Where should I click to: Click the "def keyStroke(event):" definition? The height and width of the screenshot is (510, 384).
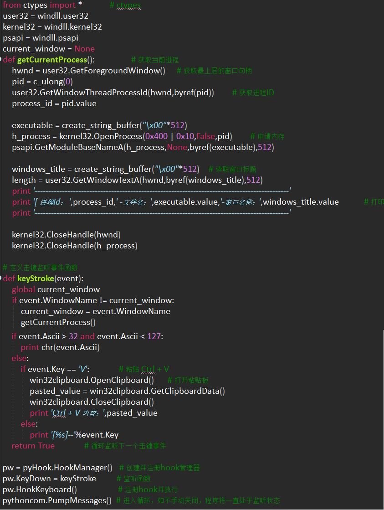pos(43,278)
